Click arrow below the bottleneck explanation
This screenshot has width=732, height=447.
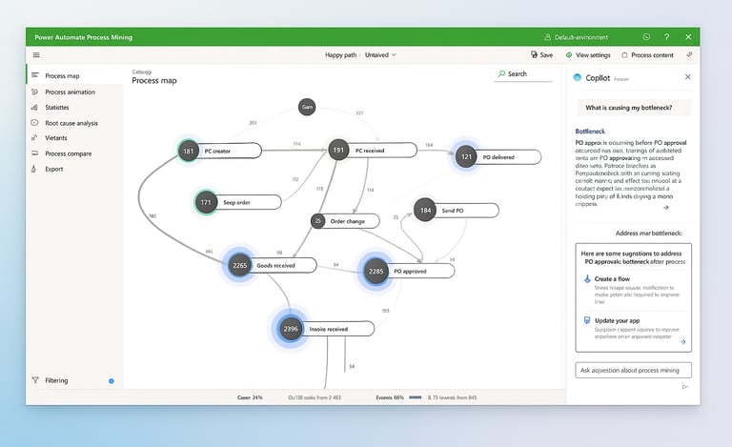pos(665,208)
